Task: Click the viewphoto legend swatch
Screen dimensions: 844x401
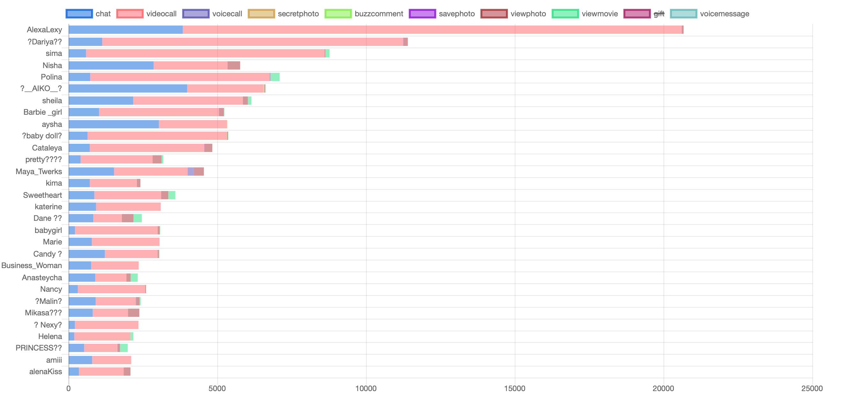Action: (x=494, y=14)
